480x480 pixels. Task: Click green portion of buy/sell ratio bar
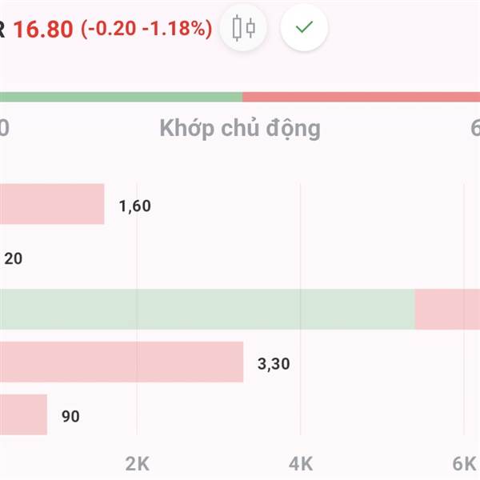122,97
